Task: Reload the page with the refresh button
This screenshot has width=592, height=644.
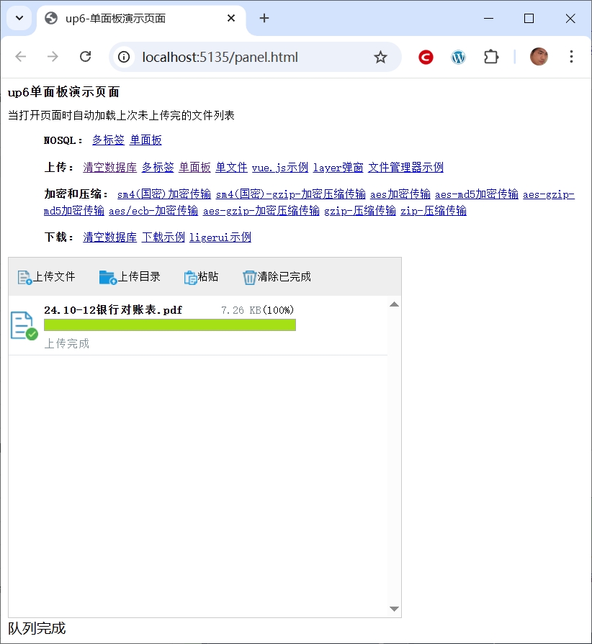Action: (85, 57)
